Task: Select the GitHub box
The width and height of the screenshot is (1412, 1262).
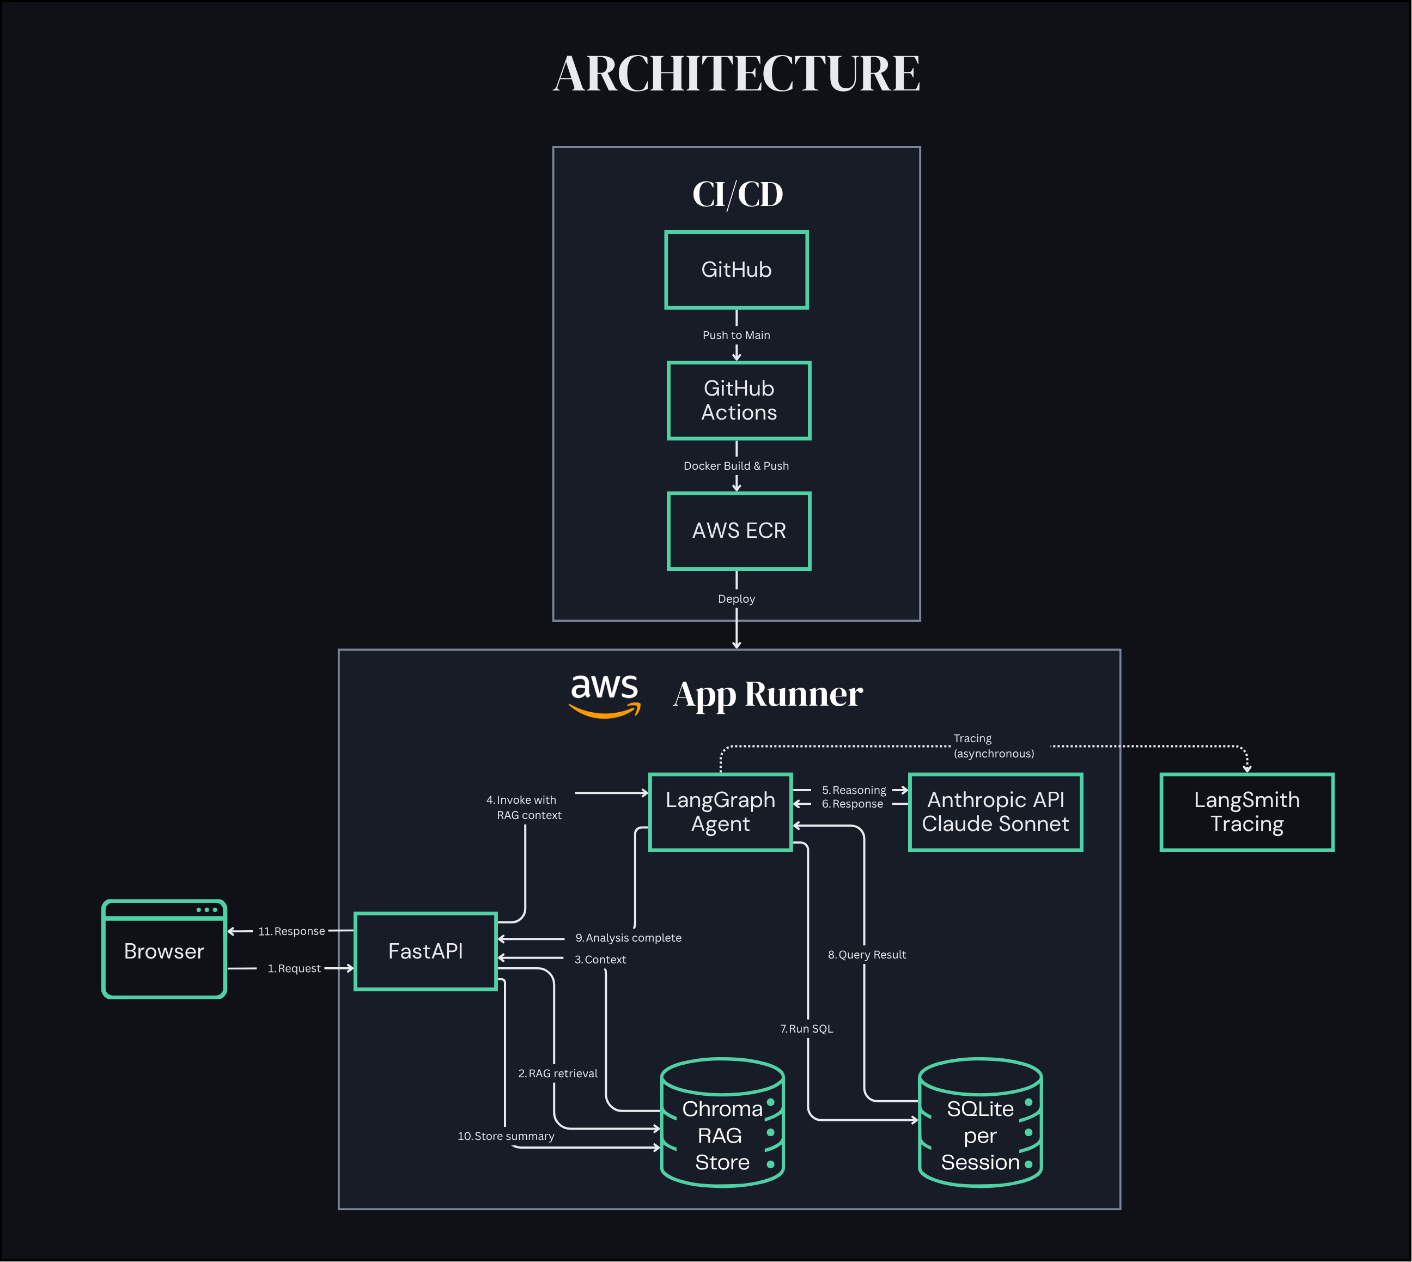Action: (736, 270)
